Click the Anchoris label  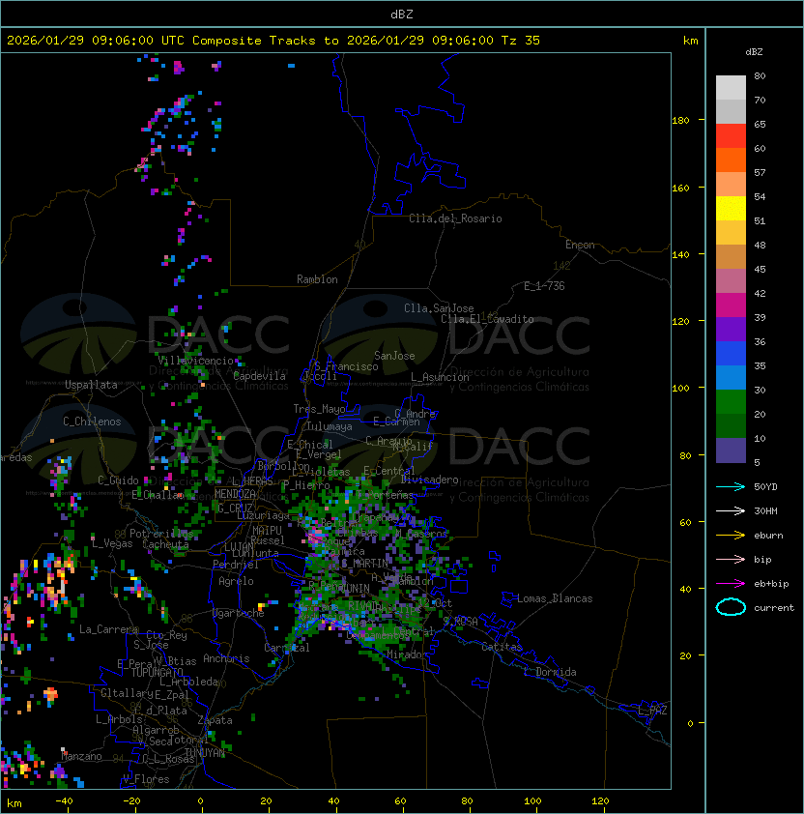(226, 658)
